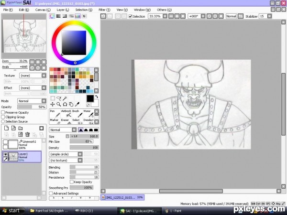This screenshot has height=215, width=287.
Task: Click the canvas horizontal scrollbar
Action: click(191, 191)
